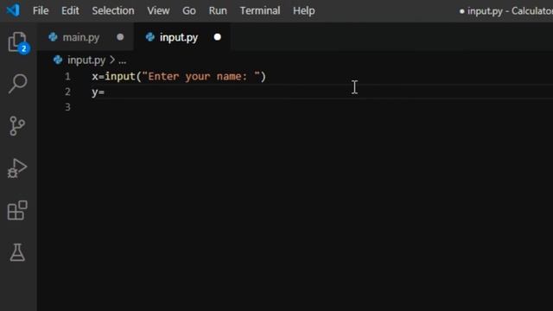Click line number 3 in gutter

67,107
